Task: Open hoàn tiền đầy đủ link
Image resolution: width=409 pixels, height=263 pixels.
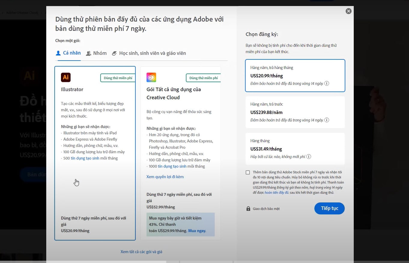Action: coord(277,193)
